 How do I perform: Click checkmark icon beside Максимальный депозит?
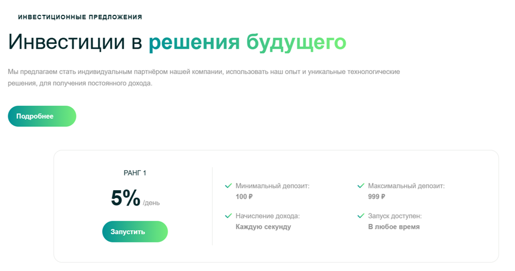361,186
